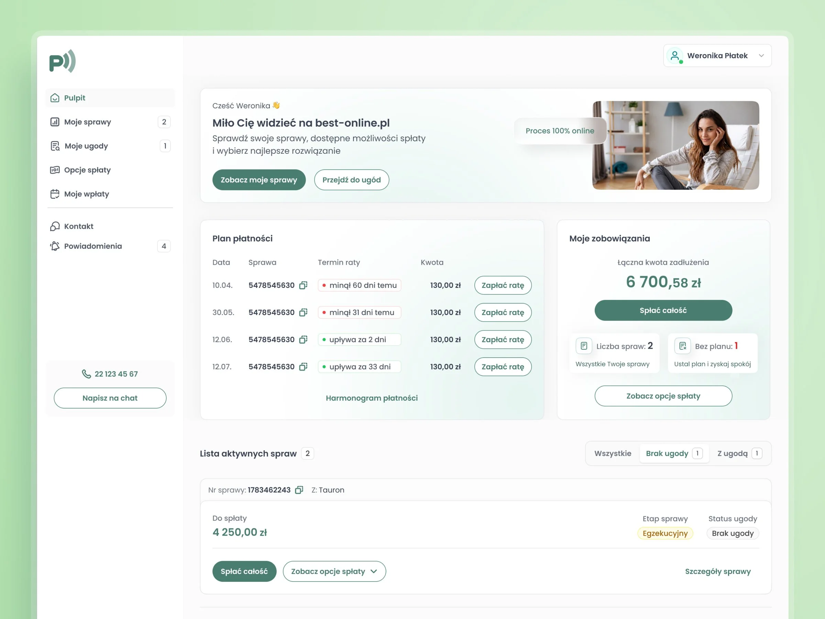Click the hero photo of the woman
The image size is (825, 619).
675,145
